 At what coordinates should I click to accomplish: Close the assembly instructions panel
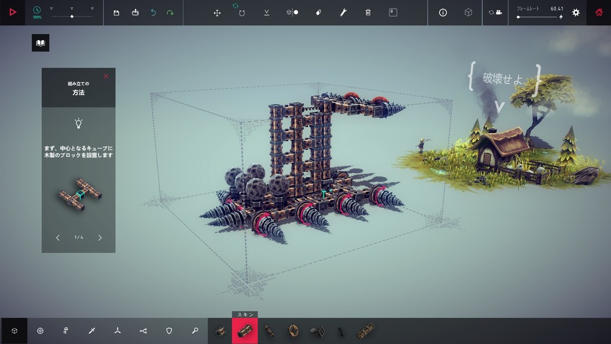106,76
